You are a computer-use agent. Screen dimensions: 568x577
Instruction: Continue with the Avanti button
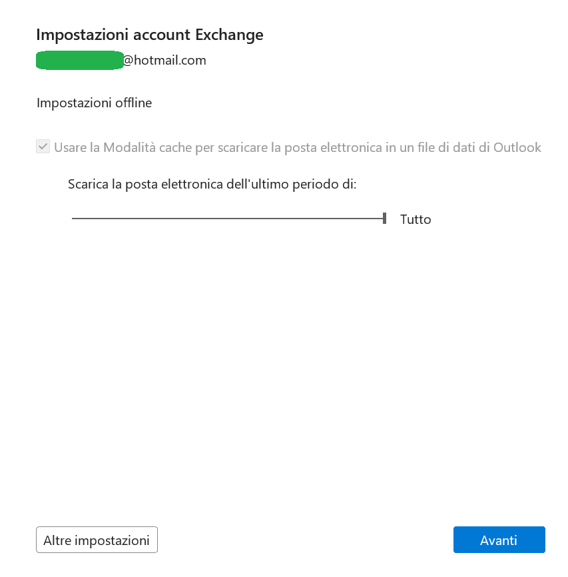tap(499, 540)
